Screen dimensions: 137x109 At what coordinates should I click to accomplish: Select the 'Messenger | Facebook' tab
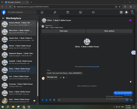(x=16, y=2)
